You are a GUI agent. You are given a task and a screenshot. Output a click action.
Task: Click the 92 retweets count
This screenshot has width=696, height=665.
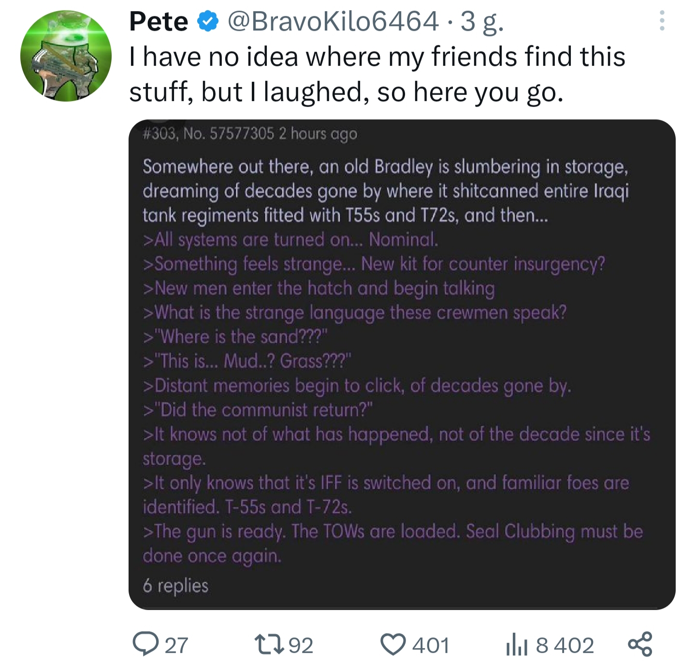[x=301, y=645]
